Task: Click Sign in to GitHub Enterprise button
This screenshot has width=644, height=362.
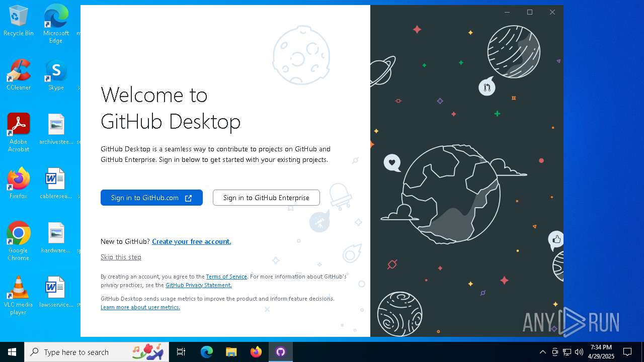Action: click(x=266, y=198)
